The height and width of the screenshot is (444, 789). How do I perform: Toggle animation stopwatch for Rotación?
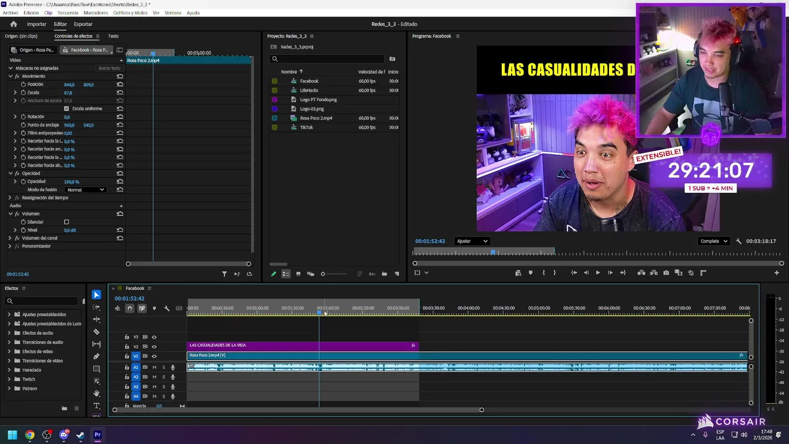click(23, 117)
